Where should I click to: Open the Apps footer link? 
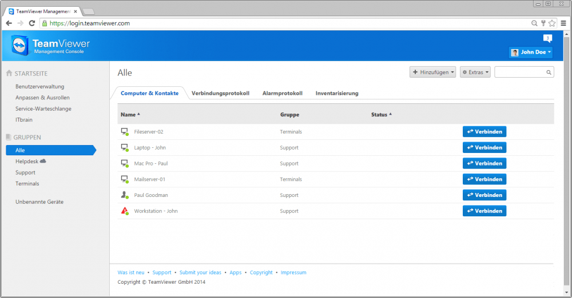235,272
